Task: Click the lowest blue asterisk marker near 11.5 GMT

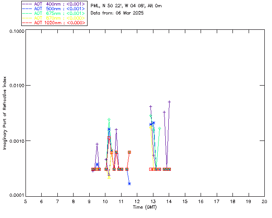Action: pyautogui.click(x=129, y=184)
